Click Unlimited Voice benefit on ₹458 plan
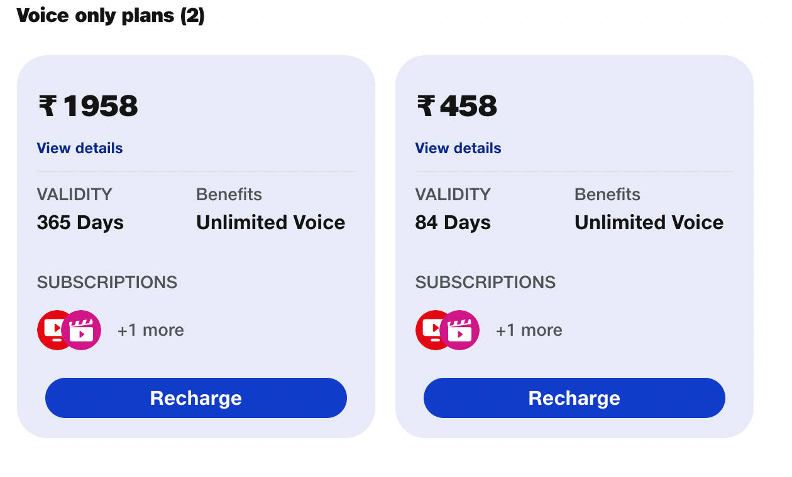 click(649, 223)
